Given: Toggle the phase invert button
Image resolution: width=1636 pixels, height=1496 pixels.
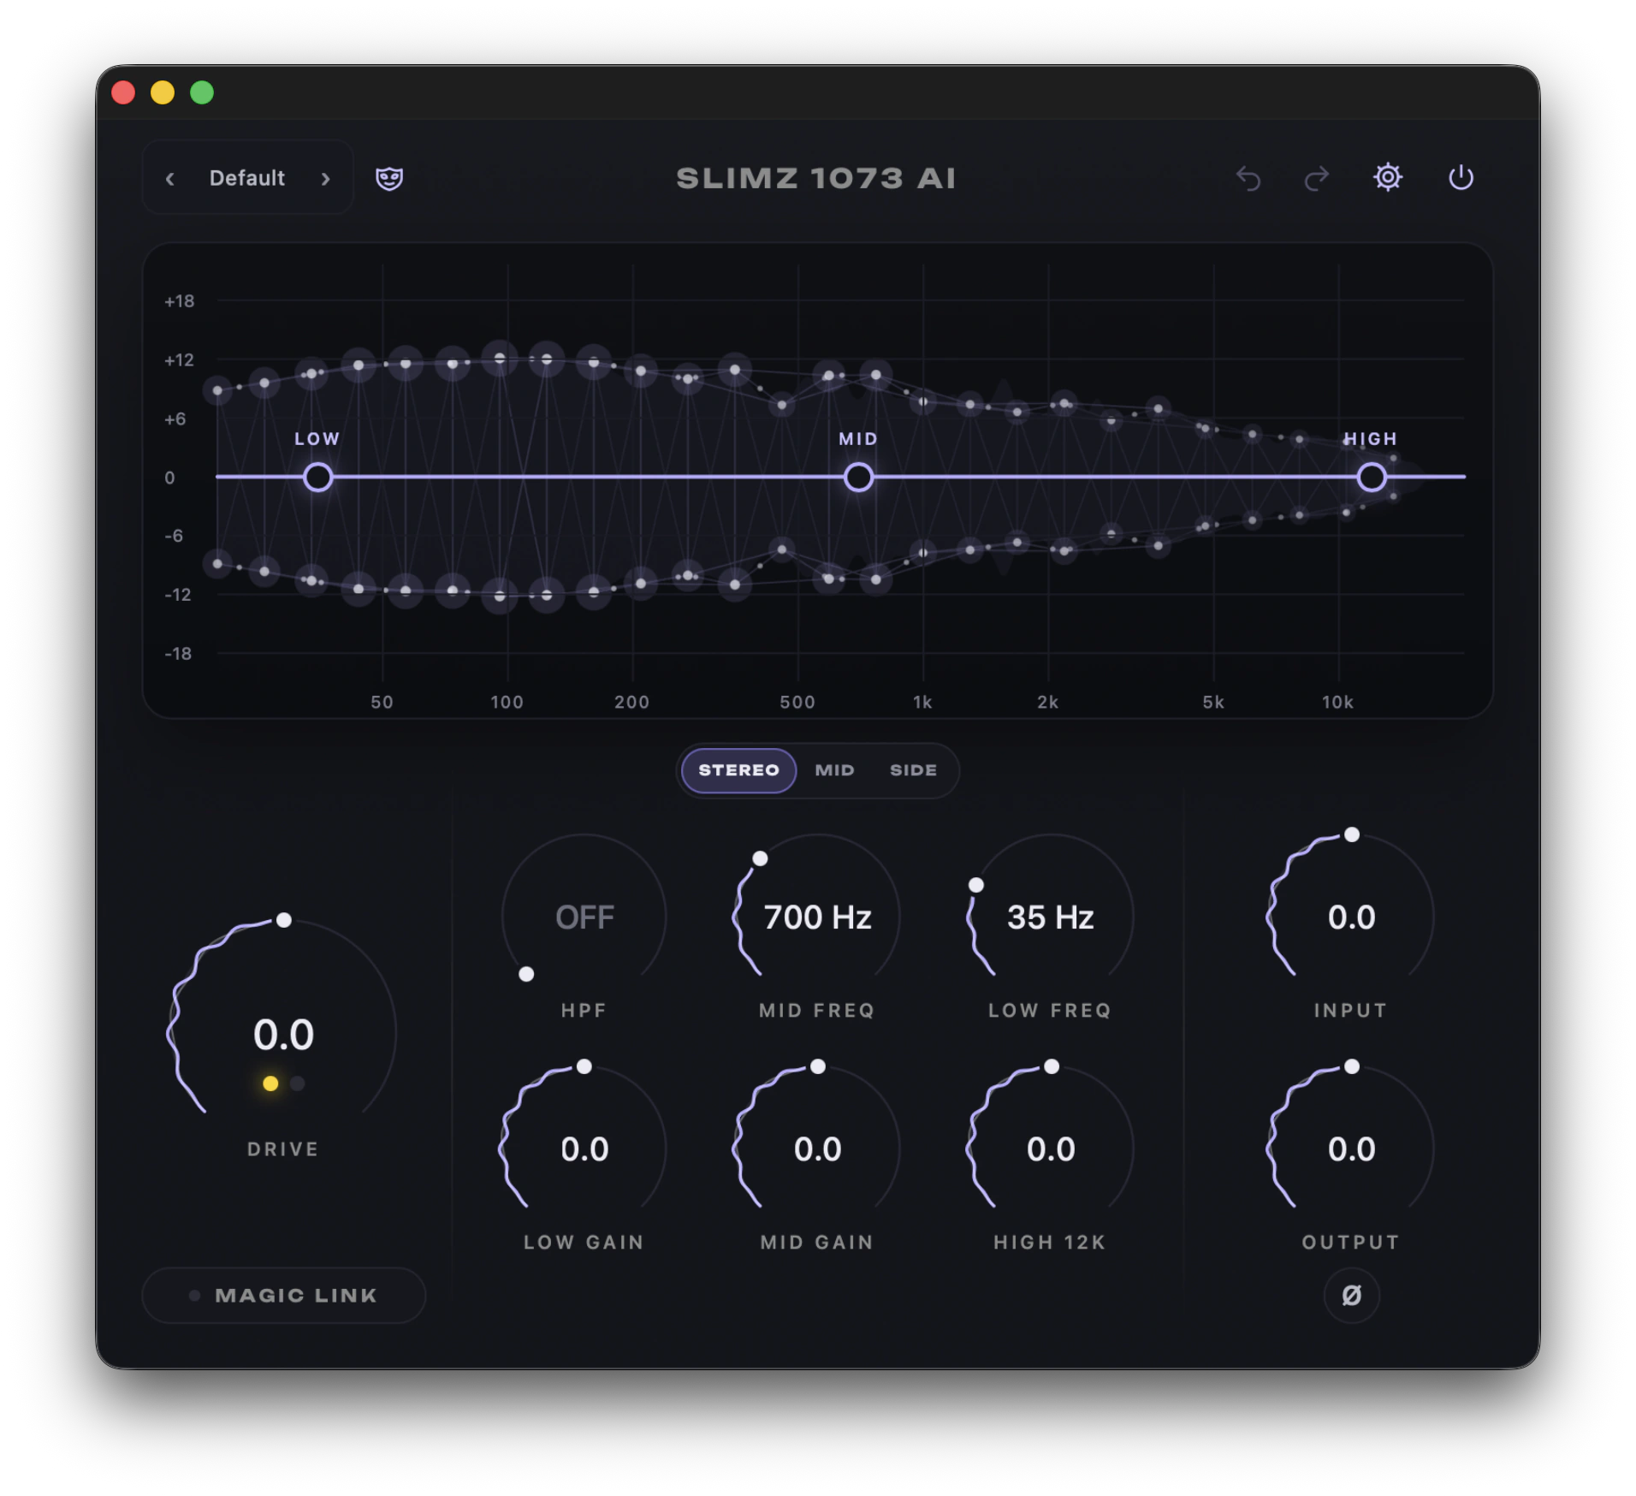Looking at the screenshot, I should [1351, 1296].
